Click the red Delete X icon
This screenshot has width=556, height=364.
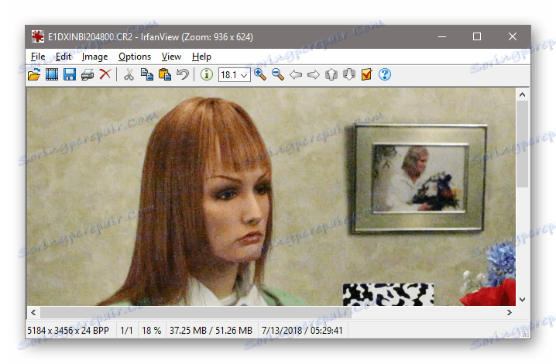point(105,74)
